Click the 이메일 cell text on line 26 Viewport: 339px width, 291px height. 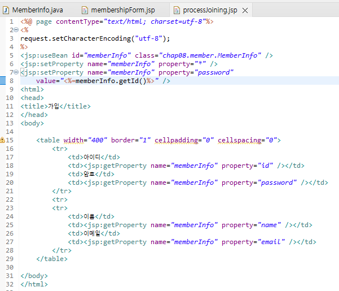coord(92,233)
